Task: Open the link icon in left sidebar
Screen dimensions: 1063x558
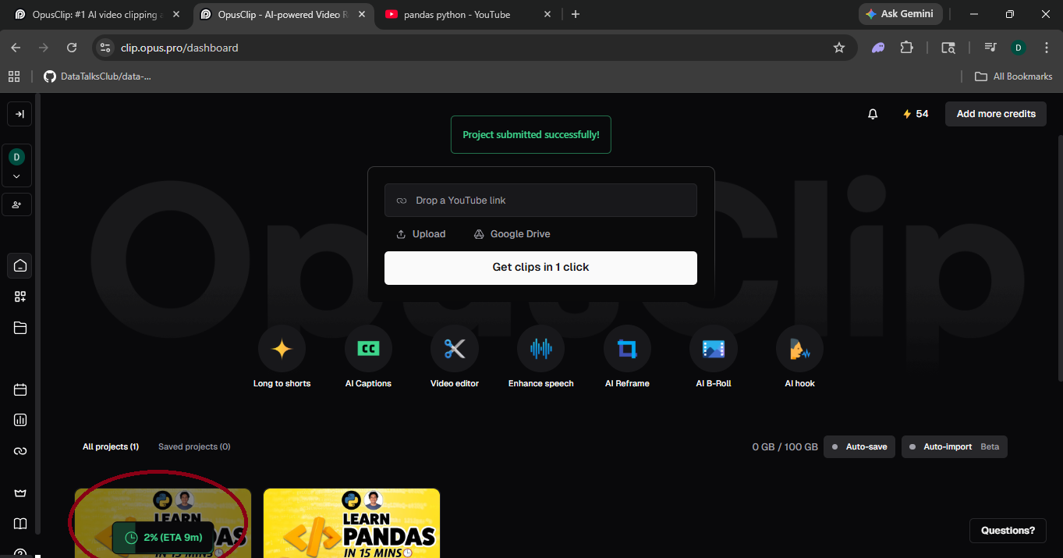Action: tap(20, 451)
